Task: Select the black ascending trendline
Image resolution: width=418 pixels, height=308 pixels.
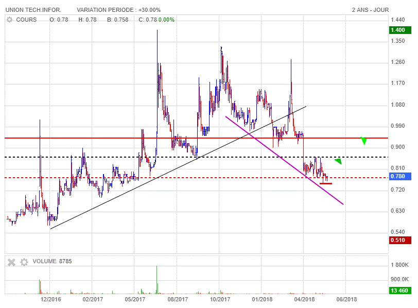Action: point(178,167)
